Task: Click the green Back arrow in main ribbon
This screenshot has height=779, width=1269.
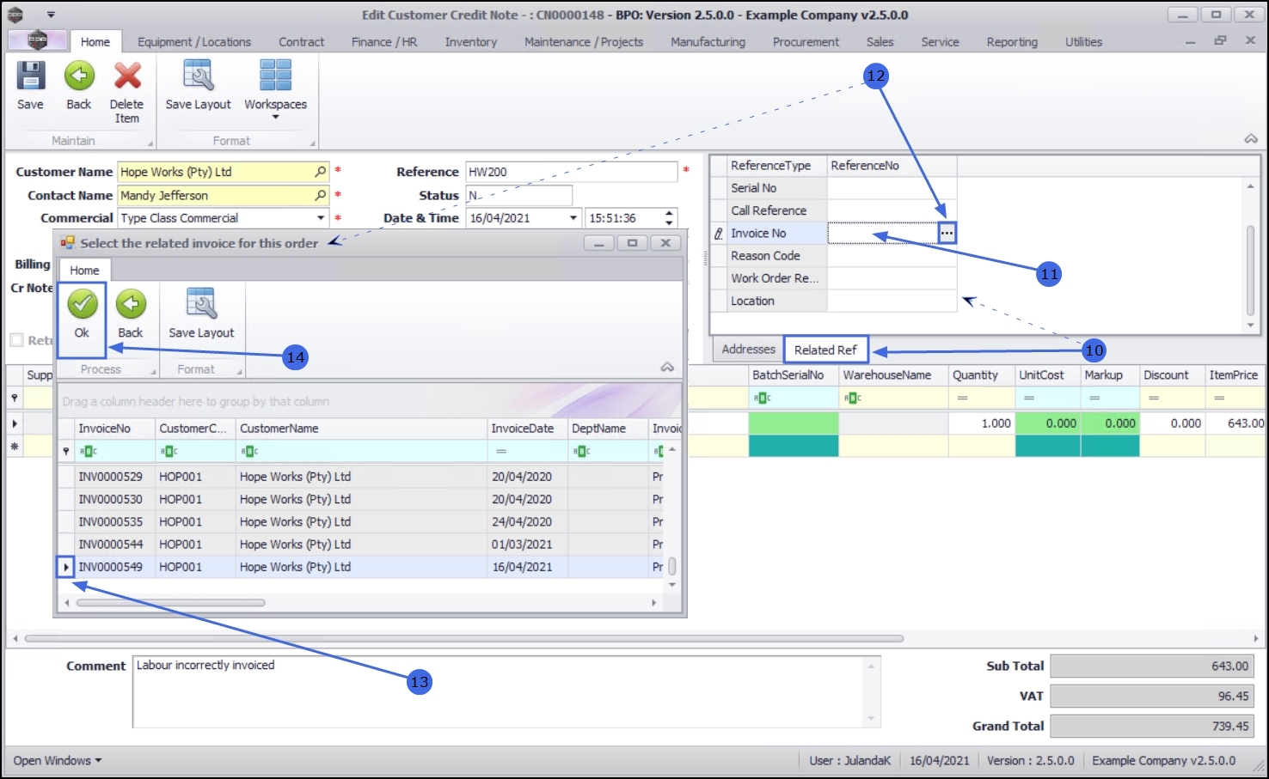Action: pyautogui.click(x=79, y=76)
